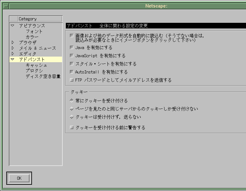Toggle the JavaScript を有効にする checkbox
Screen dimensions: 246x191
(71, 55)
